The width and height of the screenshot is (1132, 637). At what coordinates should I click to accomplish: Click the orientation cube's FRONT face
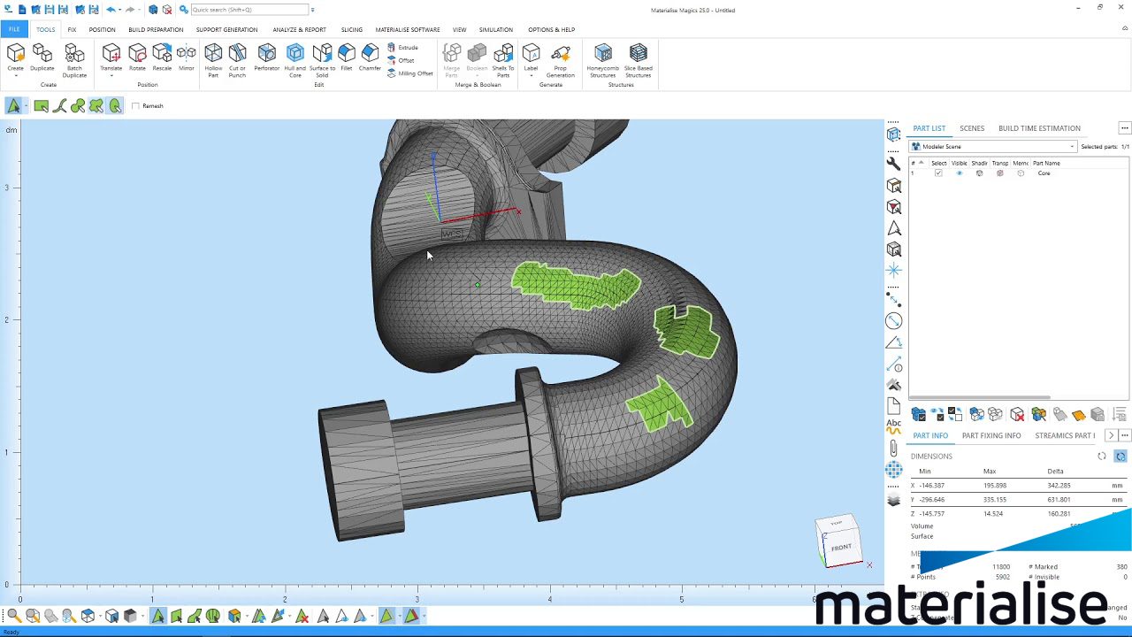pyautogui.click(x=841, y=548)
